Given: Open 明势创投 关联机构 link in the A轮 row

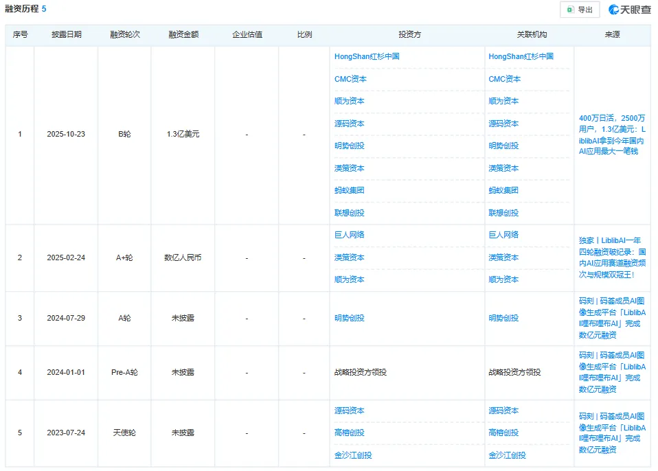Looking at the screenshot, I should [503, 319].
